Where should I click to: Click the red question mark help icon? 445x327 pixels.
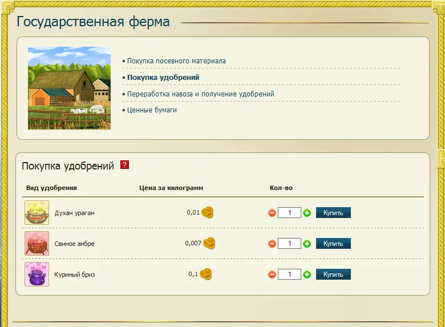click(125, 165)
